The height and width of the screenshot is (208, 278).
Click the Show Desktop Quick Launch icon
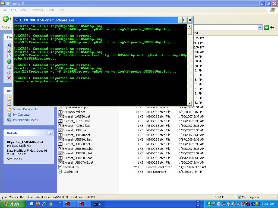31,204
